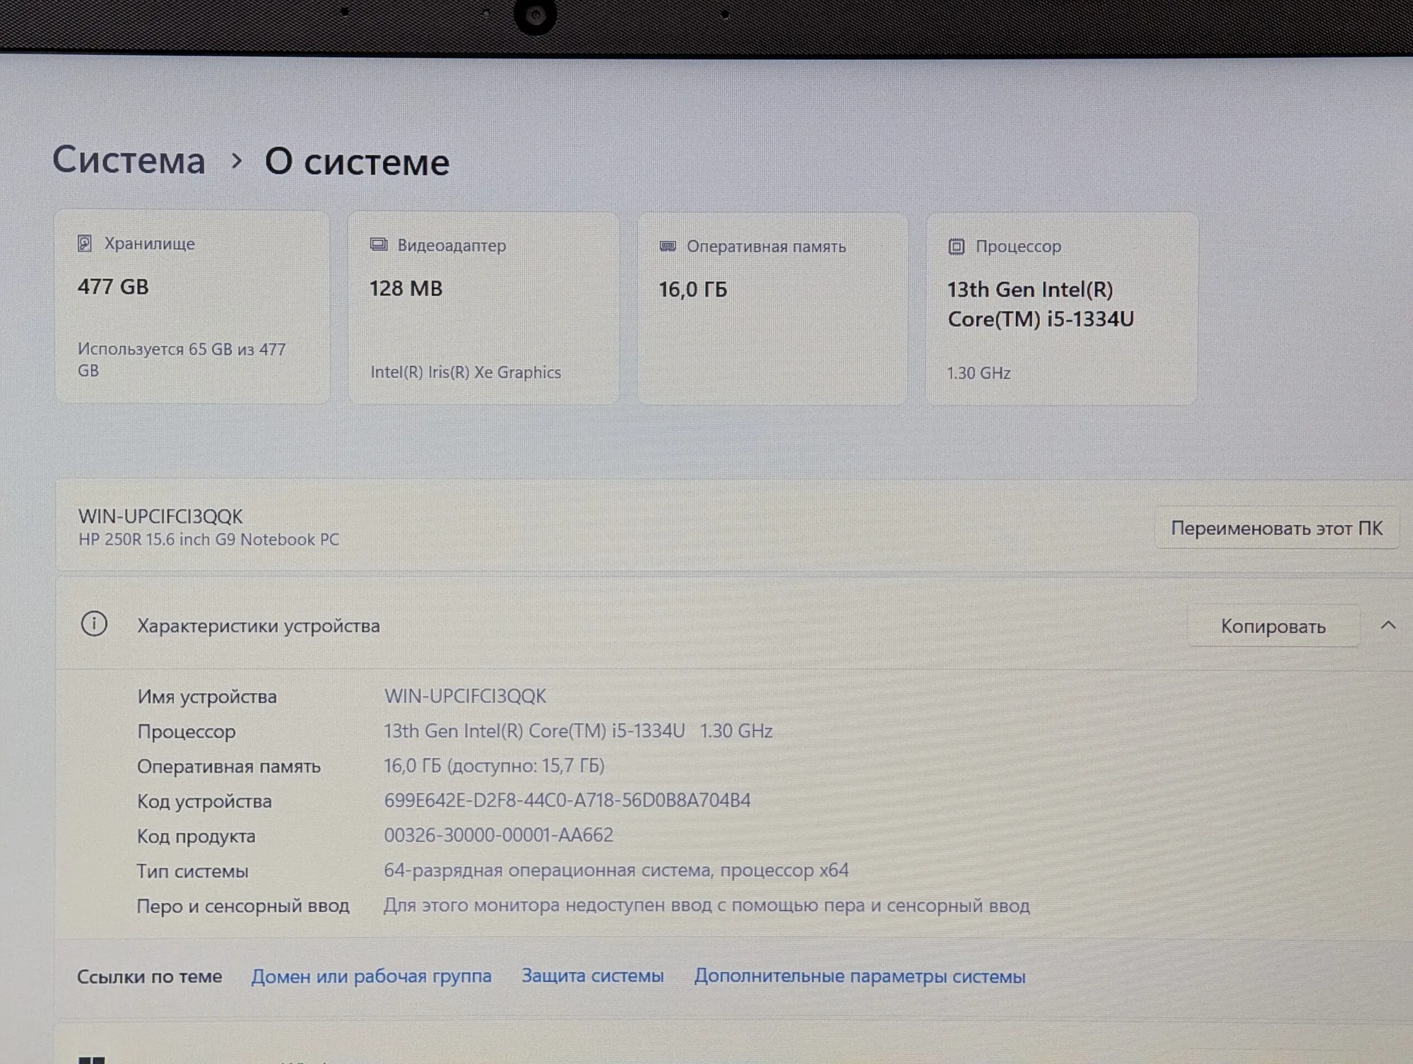Click the Имя устройства value WIN-UPCIFCI3QQK
Viewport: 1413px width, 1064px height.
coord(465,696)
